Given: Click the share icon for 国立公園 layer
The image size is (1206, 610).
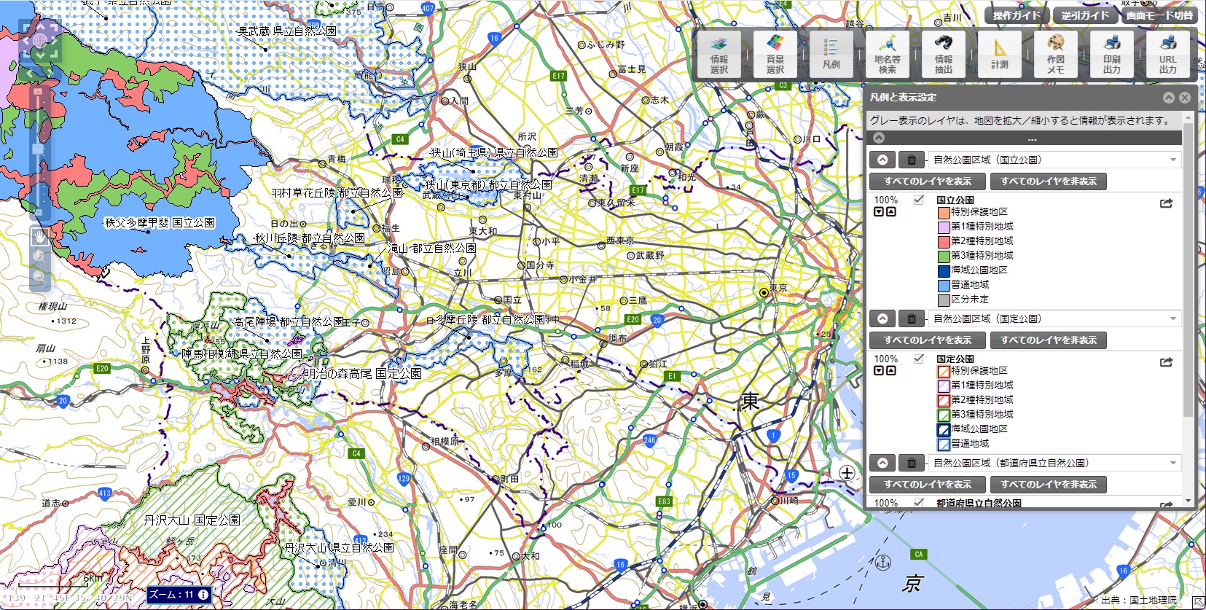Looking at the screenshot, I should [1167, 203].
